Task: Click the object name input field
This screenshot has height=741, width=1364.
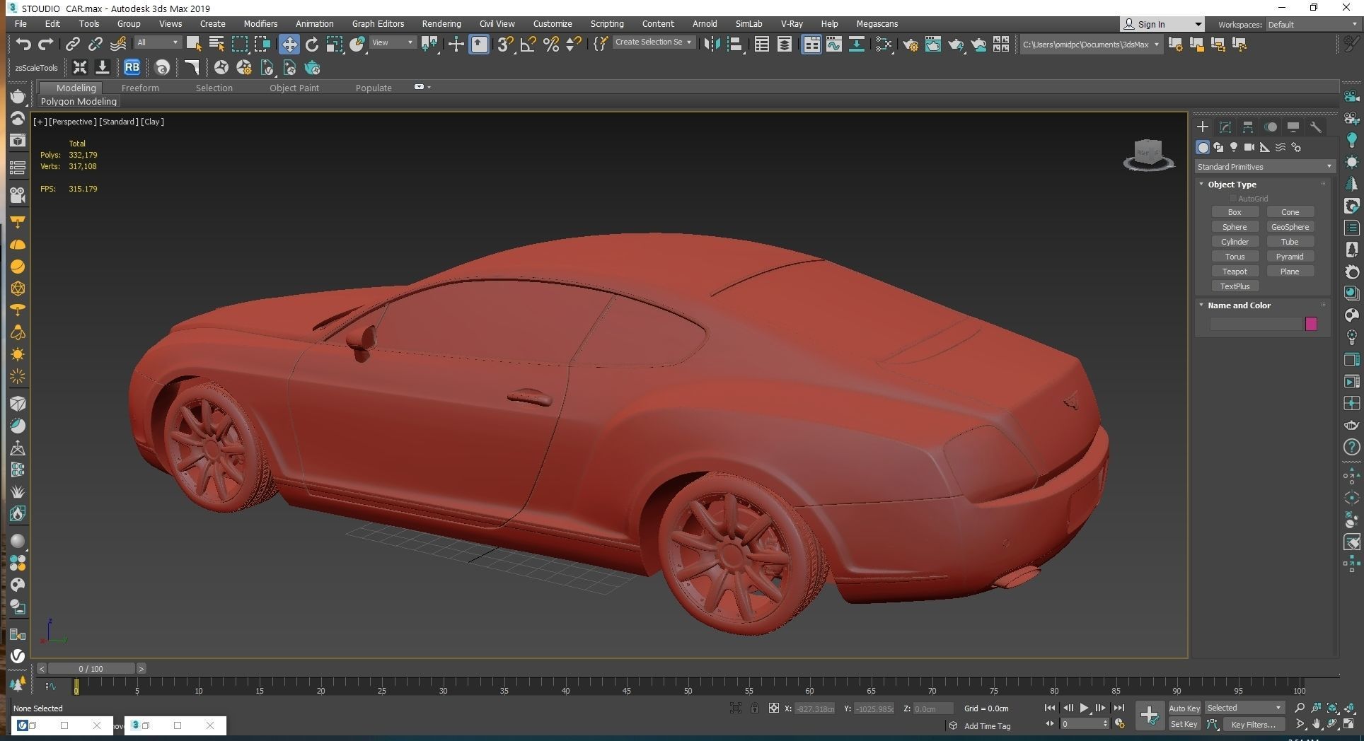Action: 1256,324
